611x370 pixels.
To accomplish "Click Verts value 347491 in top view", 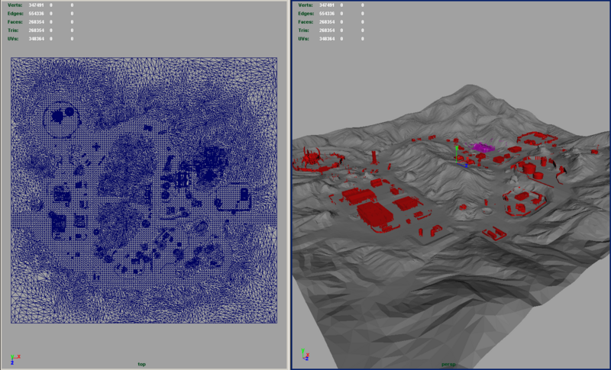I will click(x=36, y=5).
